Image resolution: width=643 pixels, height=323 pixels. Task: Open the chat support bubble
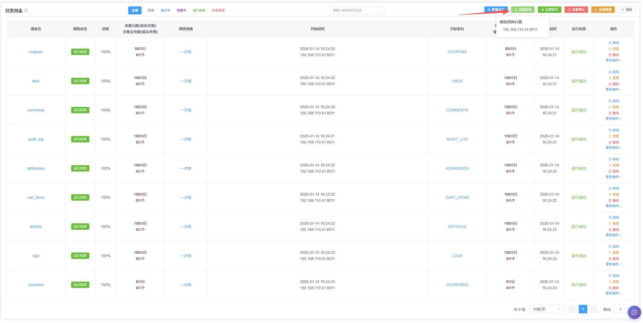[x=634, y=312]
